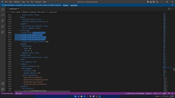Click the shulker_box key
Screen dimensions: 175x98
coord(25,55)
